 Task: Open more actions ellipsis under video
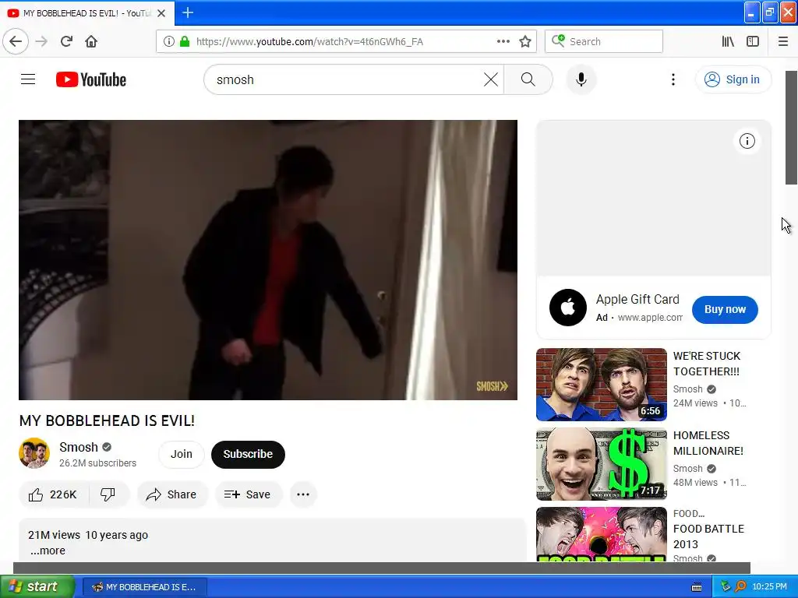click(303, 494)
